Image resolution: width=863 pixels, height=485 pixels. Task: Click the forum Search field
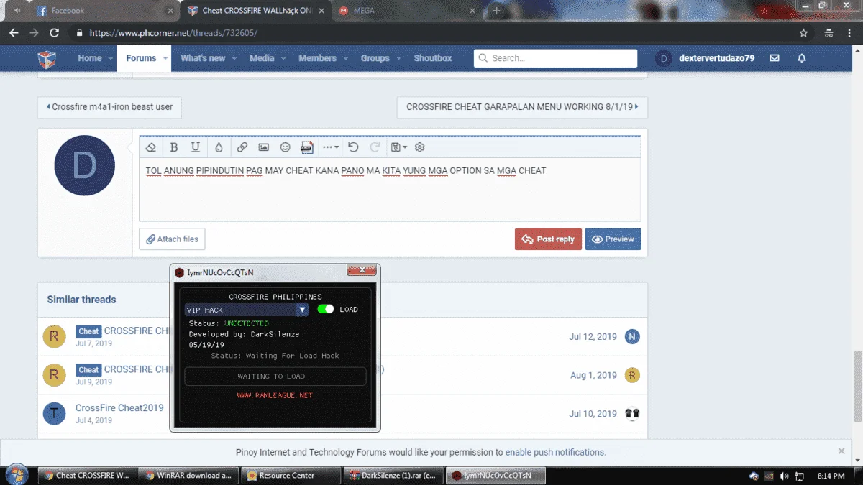tap(555, 58)
